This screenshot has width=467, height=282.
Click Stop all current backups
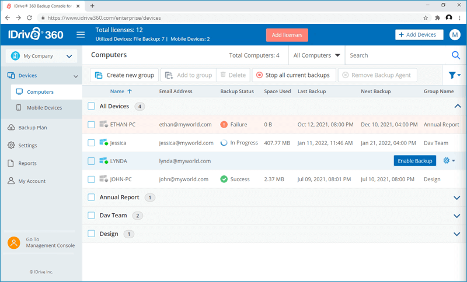[x=294, y=75]
